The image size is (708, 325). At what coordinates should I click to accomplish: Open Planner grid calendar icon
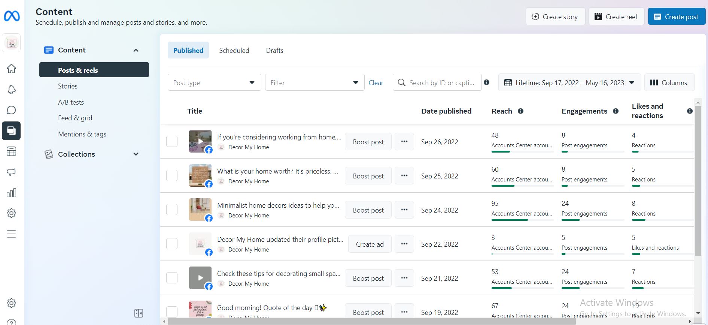[x=12, y=151]
